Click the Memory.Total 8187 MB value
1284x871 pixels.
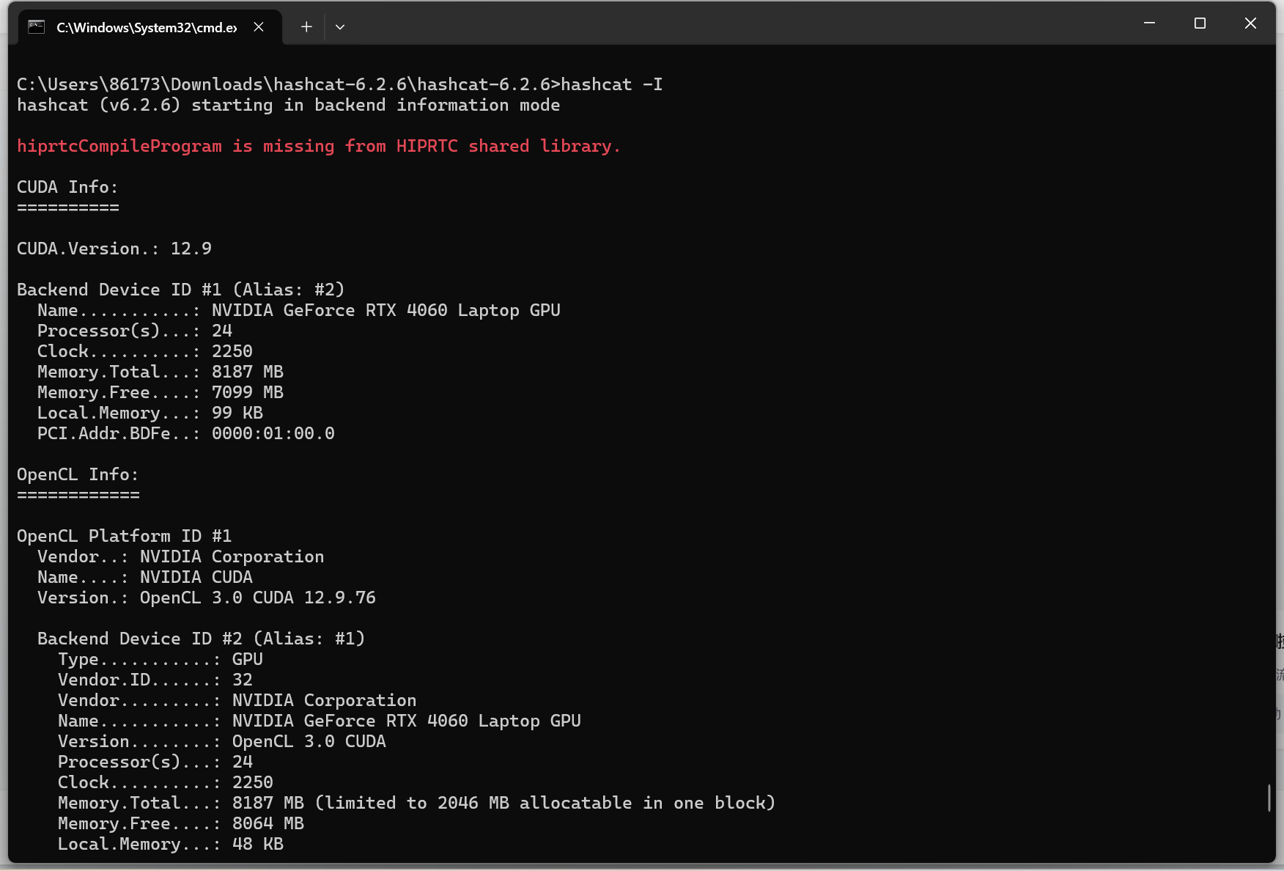(248, 372)
